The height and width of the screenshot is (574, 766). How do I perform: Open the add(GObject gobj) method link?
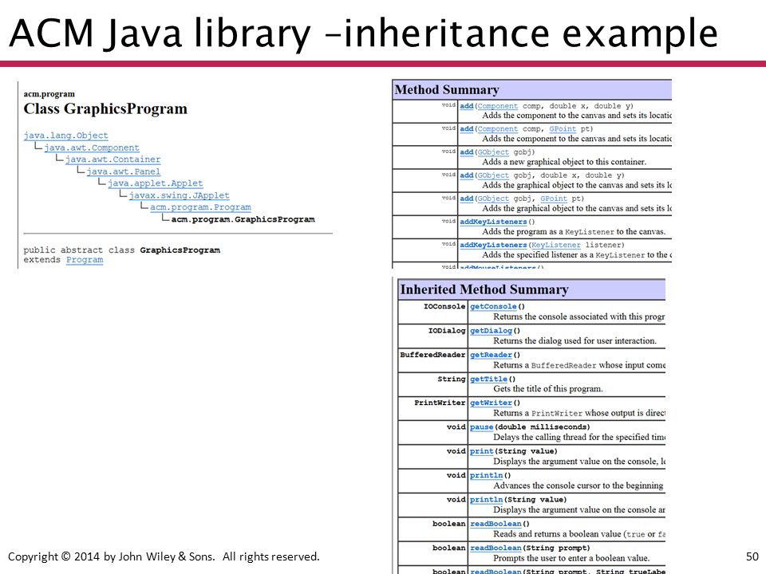tap(467, 152)
